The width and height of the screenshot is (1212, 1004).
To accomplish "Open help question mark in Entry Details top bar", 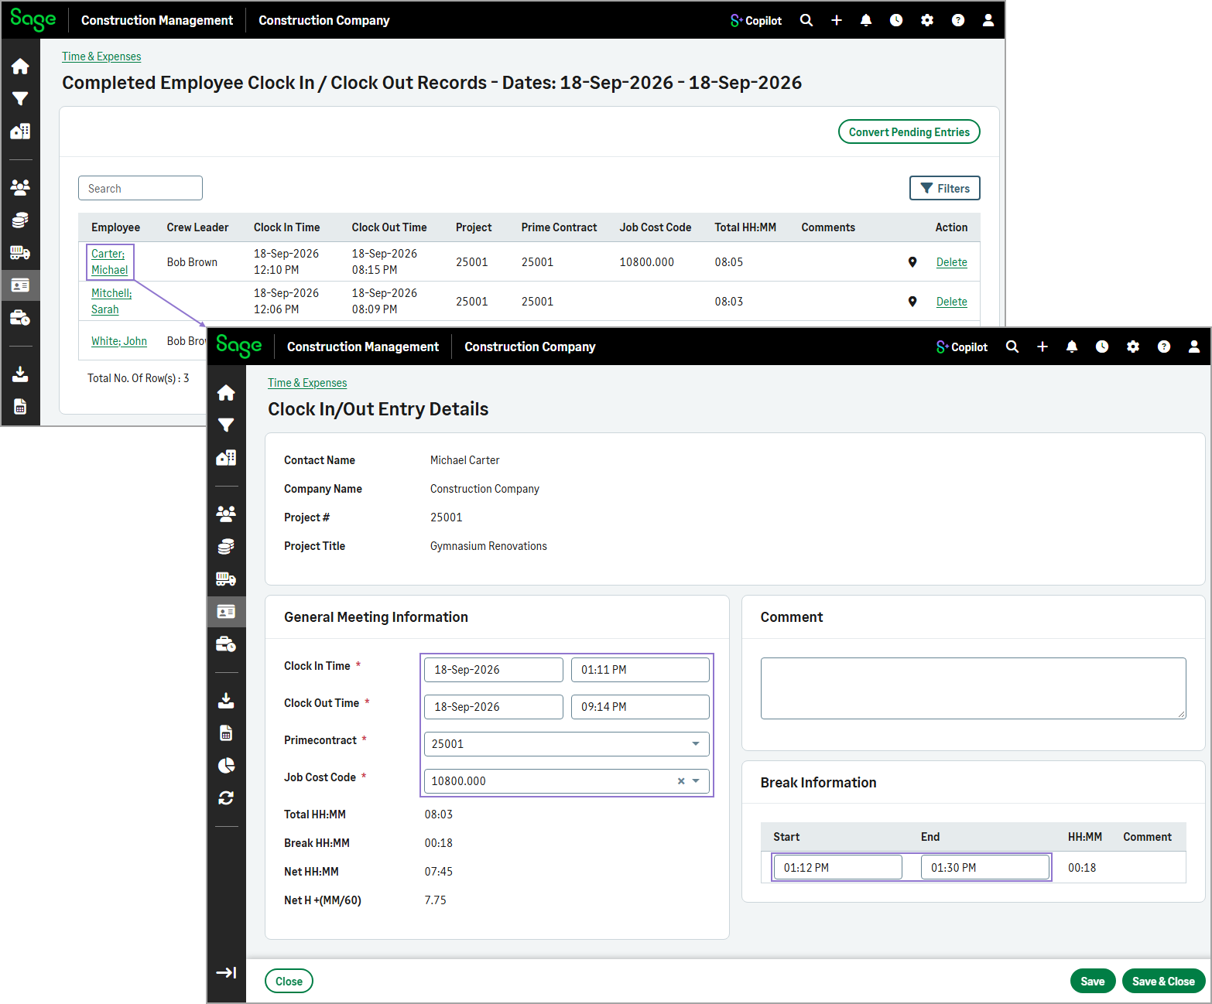I will (1164, 347).
